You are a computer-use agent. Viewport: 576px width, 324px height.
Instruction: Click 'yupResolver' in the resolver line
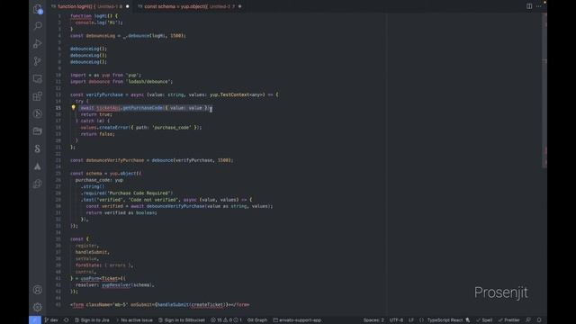point(116,284)
